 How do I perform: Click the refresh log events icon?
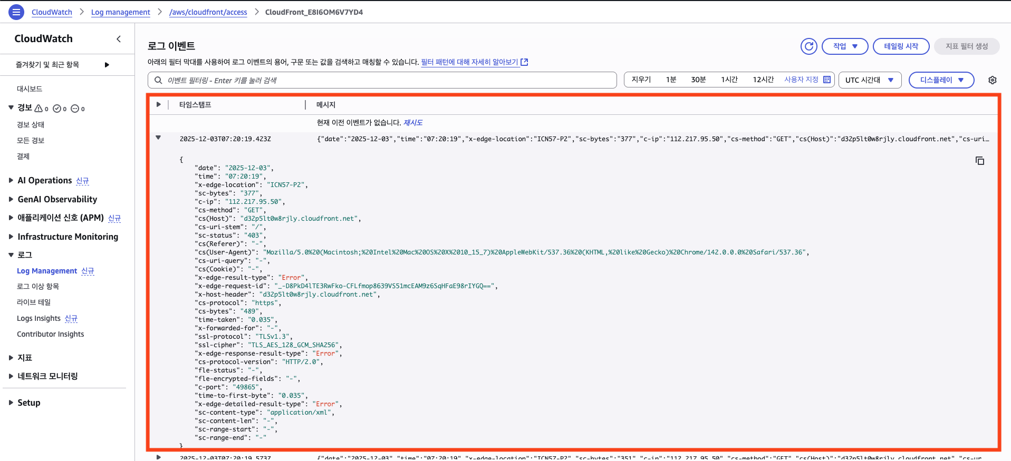point(808,46)
